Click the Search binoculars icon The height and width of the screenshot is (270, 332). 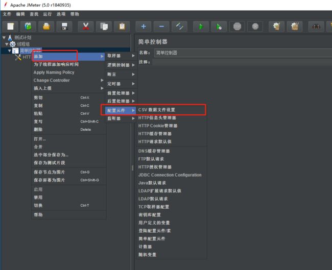tap(316, 27)
